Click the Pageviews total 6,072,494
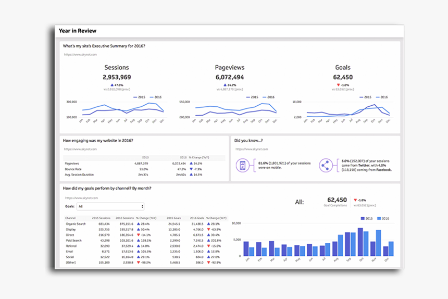The image size is (448, 299). [230, 78]
